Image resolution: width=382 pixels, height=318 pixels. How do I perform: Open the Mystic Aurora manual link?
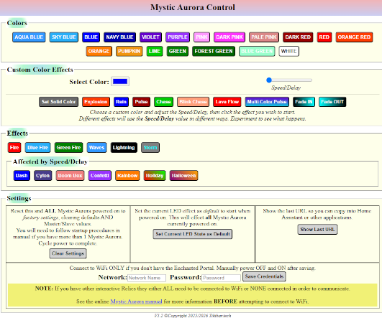point(136,301)
